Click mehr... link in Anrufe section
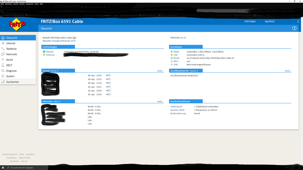 160,71
